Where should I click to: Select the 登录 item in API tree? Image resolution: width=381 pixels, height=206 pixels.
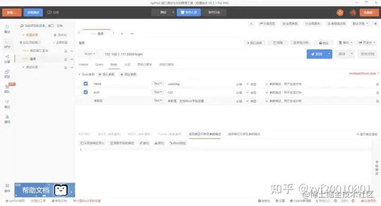[x=33, y=59]
